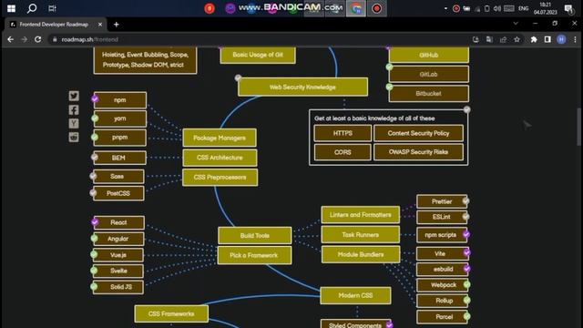The height and width of the screenshot is (328, 583).
Task: Open the Module Bundlers node
Action: (361, 254)
